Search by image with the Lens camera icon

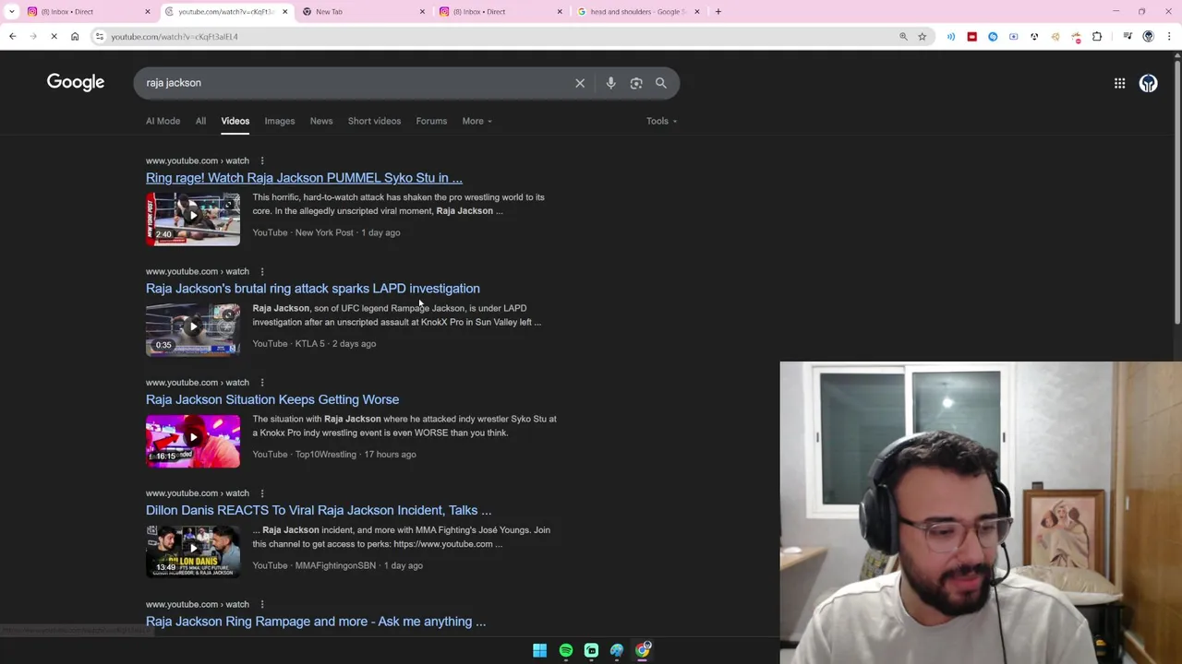(636, 83)
